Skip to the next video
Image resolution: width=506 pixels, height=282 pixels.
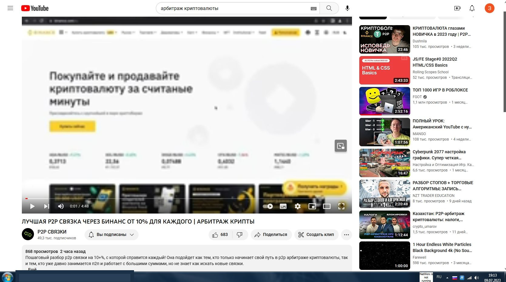[x=46, y=206]
